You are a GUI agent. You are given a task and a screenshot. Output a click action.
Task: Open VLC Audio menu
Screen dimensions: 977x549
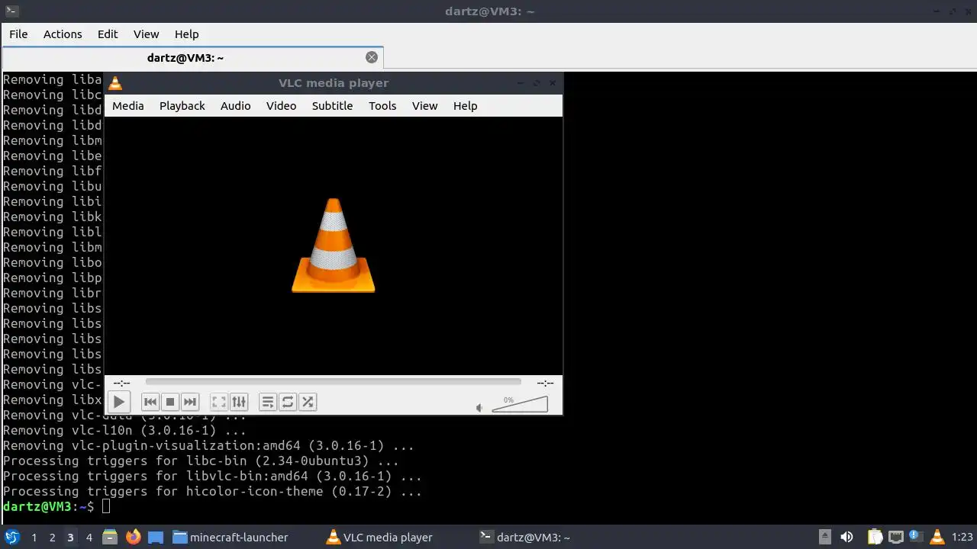236,106
